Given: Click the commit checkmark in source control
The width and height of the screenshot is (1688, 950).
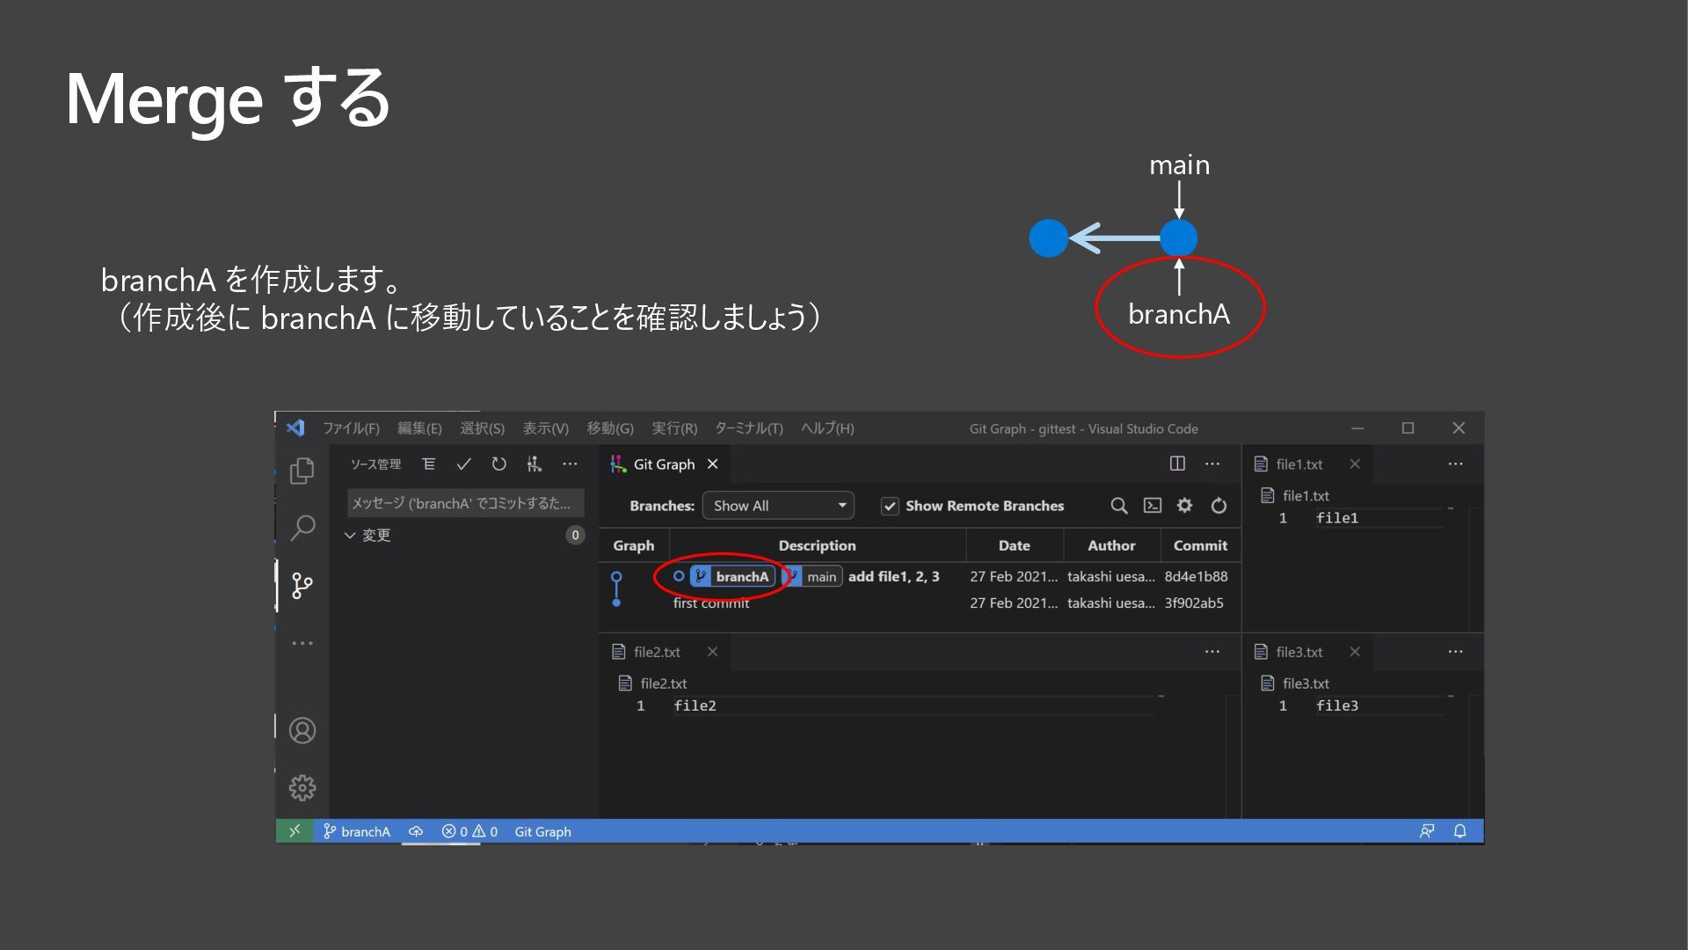Looking at the screenshot, I should coord(464,464).
